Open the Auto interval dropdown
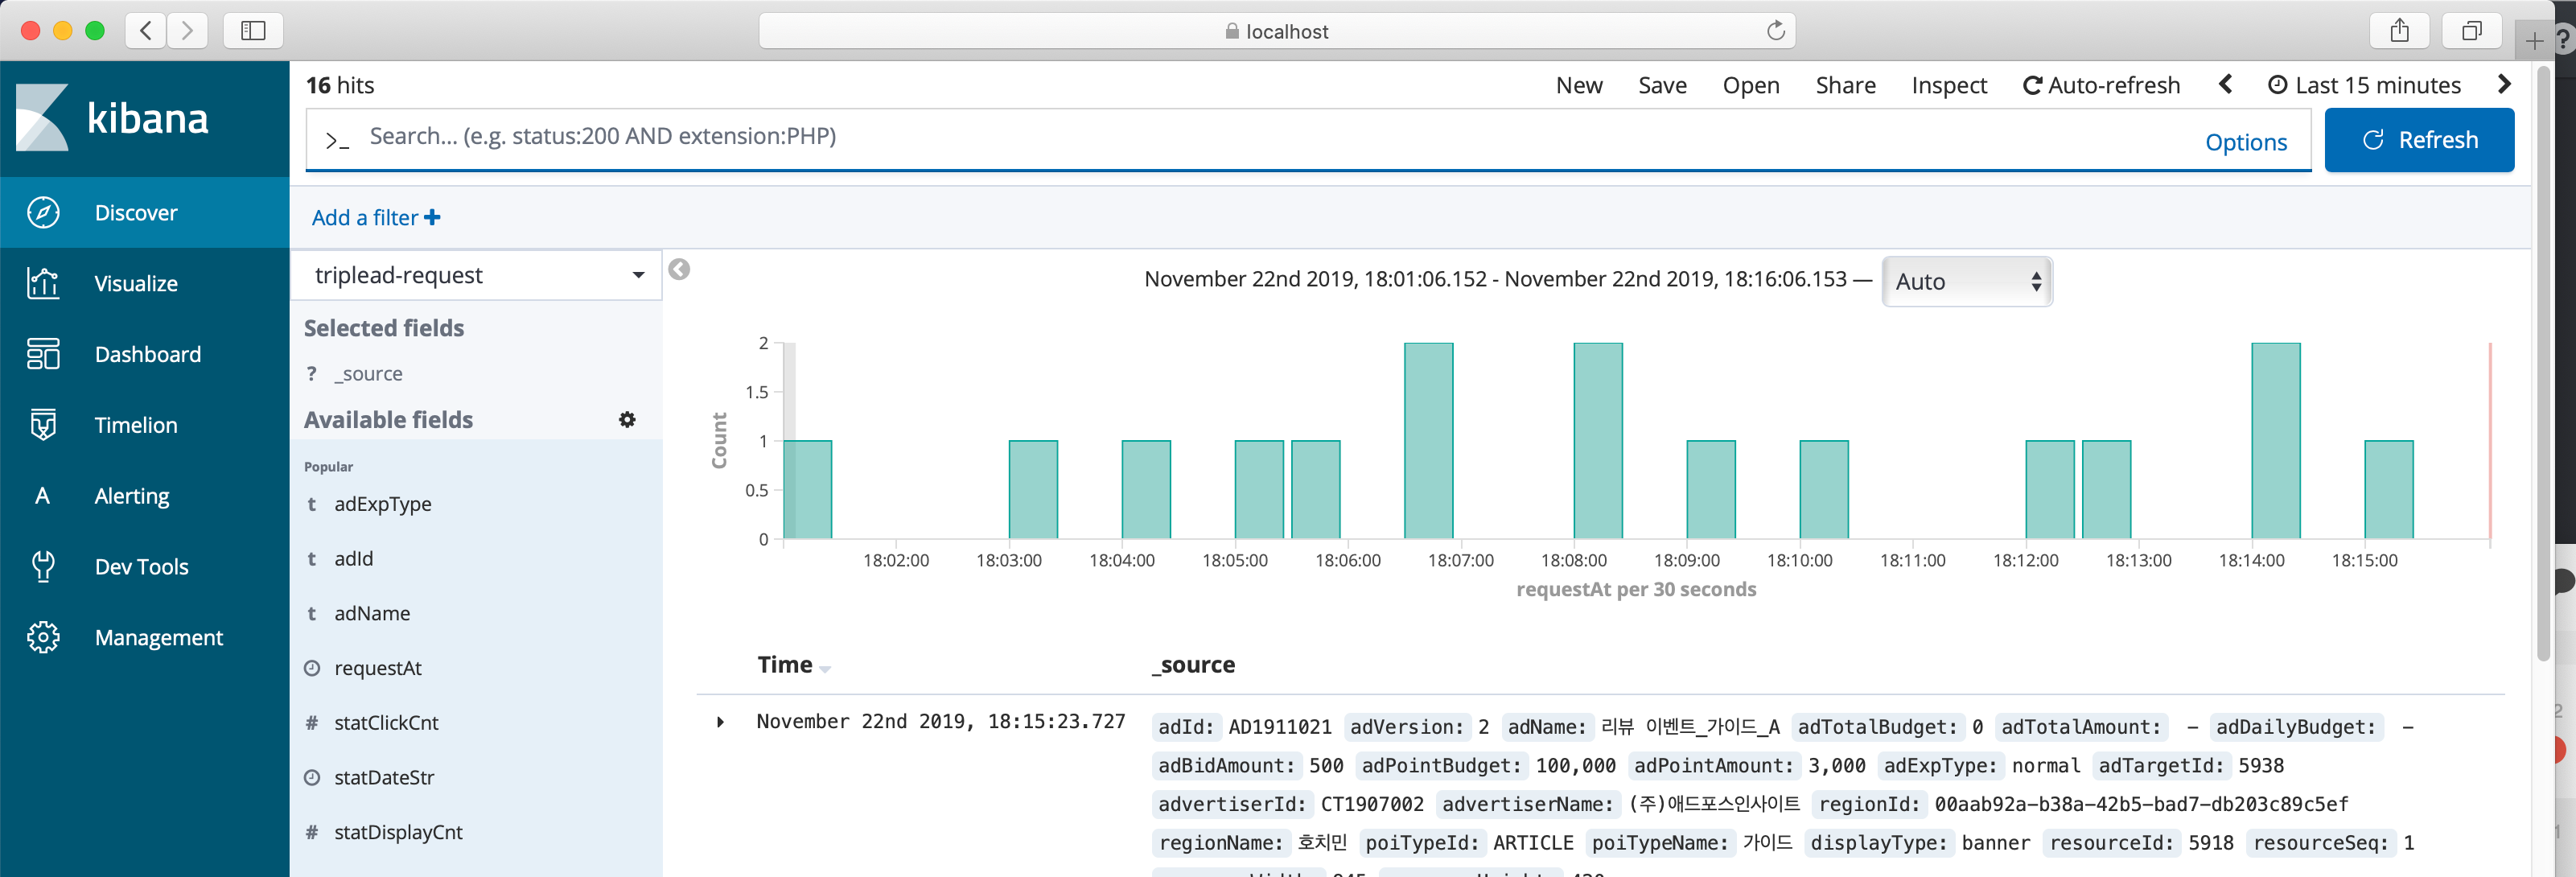This screenshot has width=2576, height=877. click(x=1966, y=282)
